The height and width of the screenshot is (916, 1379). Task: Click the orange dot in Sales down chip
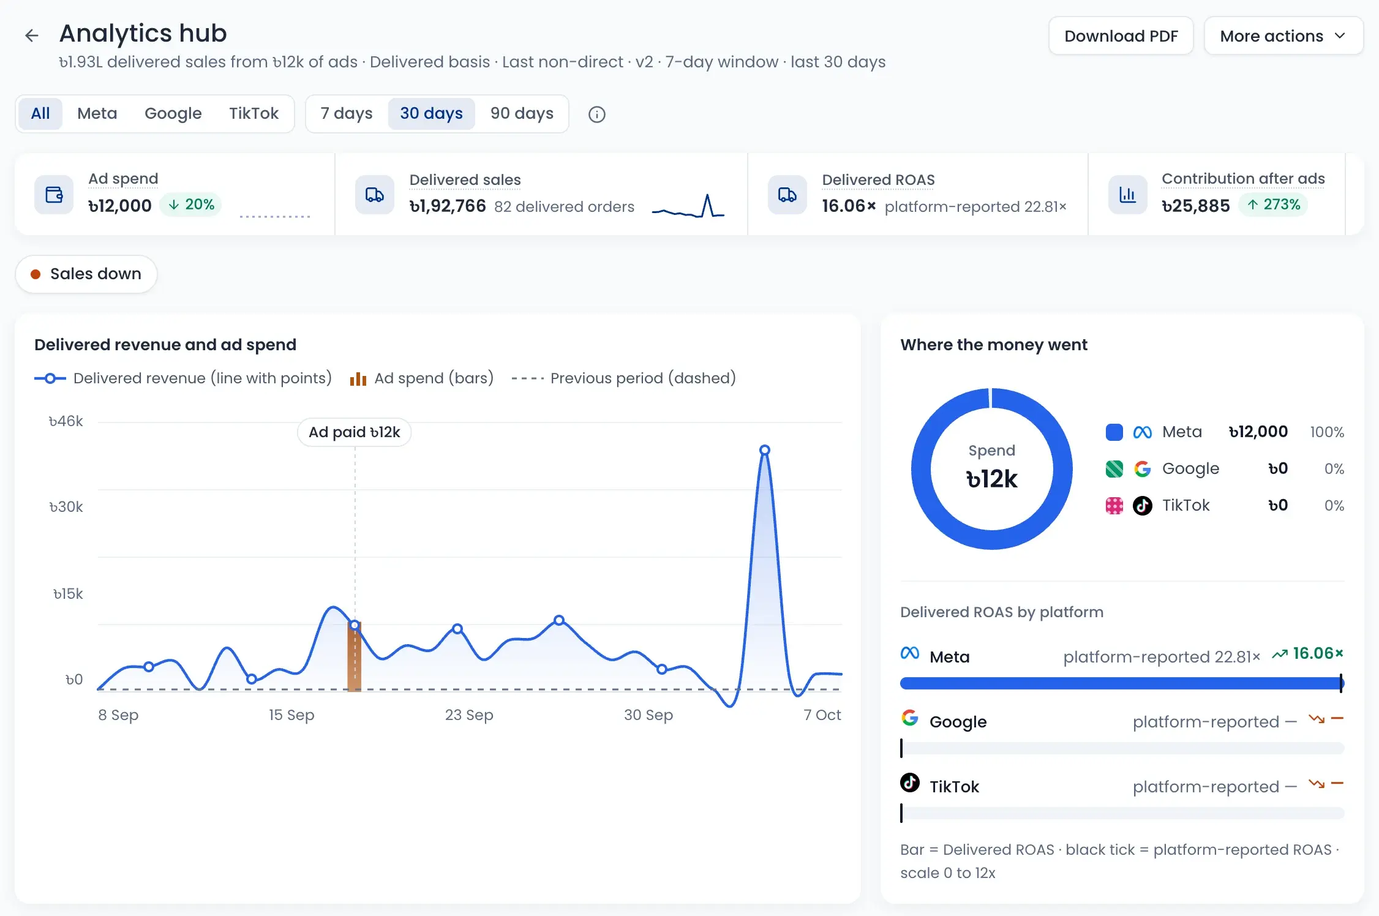[x=36, y=274]
